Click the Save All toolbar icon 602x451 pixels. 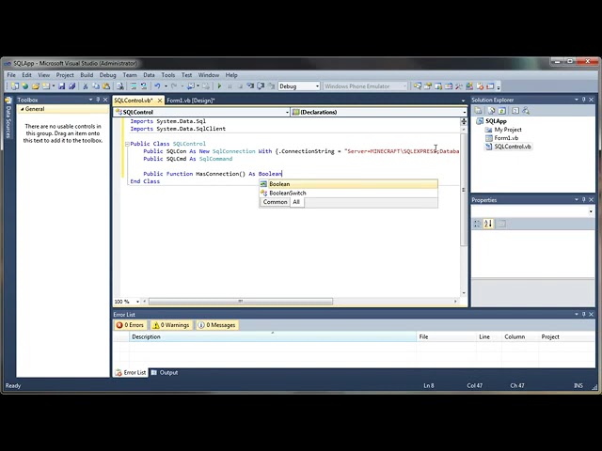point(71,86)
